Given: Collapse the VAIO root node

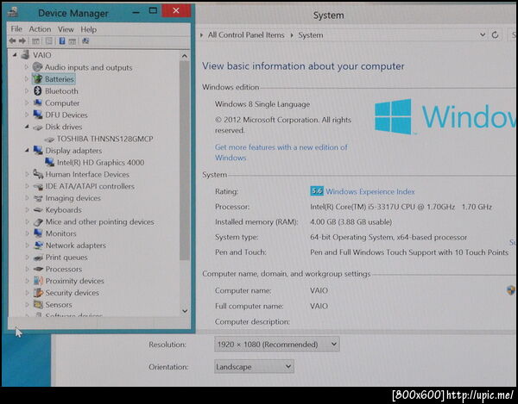Looking at the screenshot, I should click(x=15, y=55).
